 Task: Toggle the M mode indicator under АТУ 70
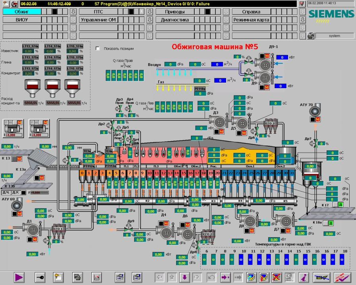pyautogui.click(x=317, y=119)
